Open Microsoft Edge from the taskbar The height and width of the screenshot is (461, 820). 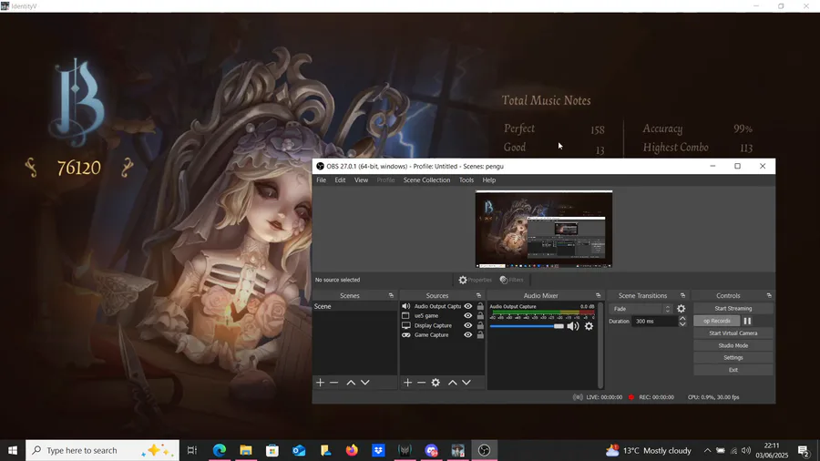click(x=220, y=450)
